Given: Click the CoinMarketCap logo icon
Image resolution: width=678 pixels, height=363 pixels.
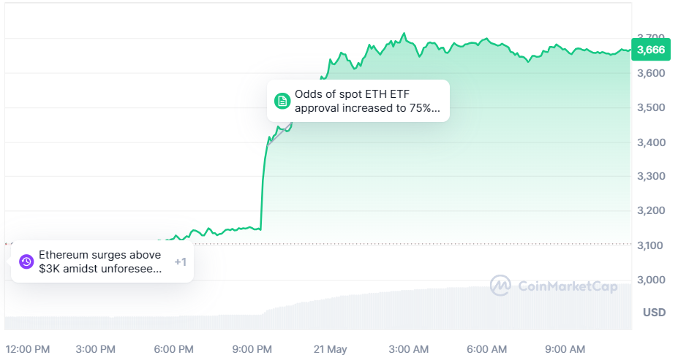Looking at the screenshot, I should tap(500, 286).
